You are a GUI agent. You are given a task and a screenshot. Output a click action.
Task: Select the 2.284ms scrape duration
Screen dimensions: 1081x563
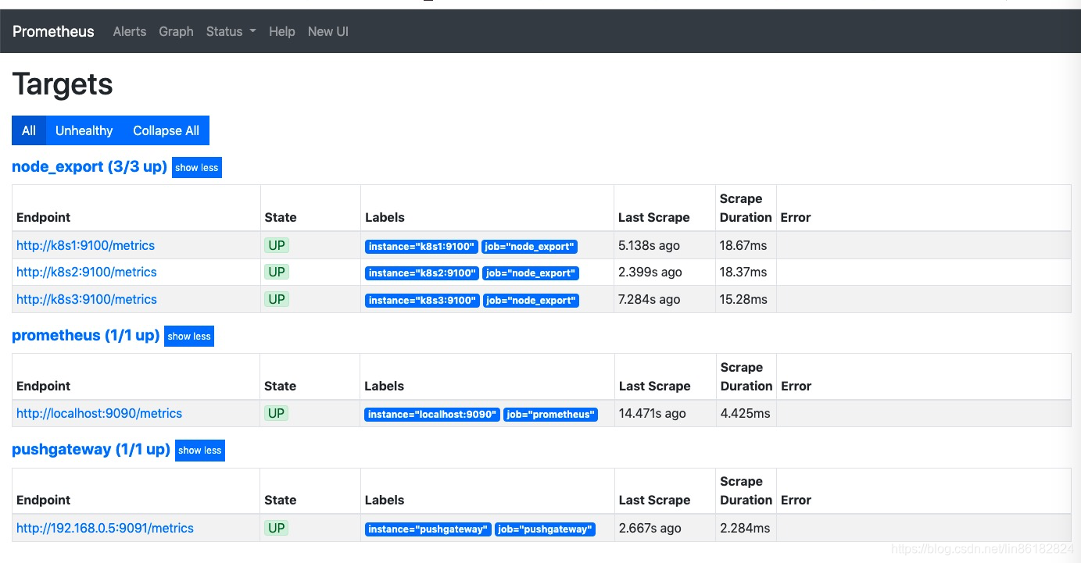[746, 528]
